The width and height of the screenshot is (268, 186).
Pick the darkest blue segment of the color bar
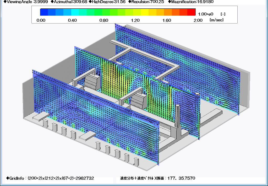coord(44,12)
